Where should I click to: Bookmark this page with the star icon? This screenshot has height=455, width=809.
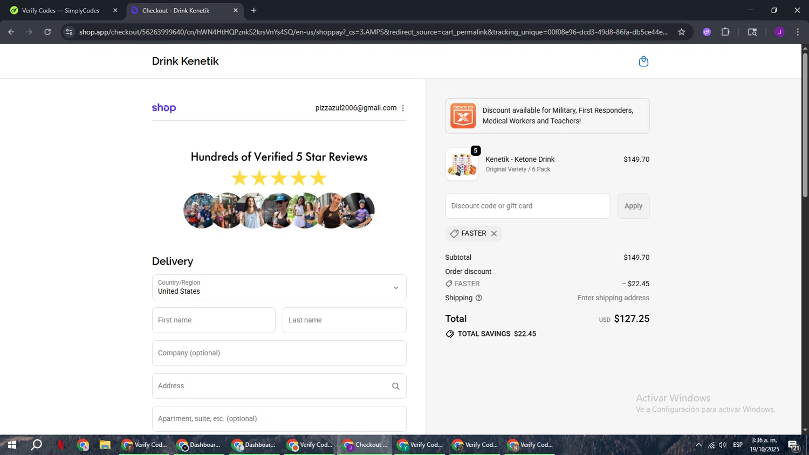click(x=682, y=32)
